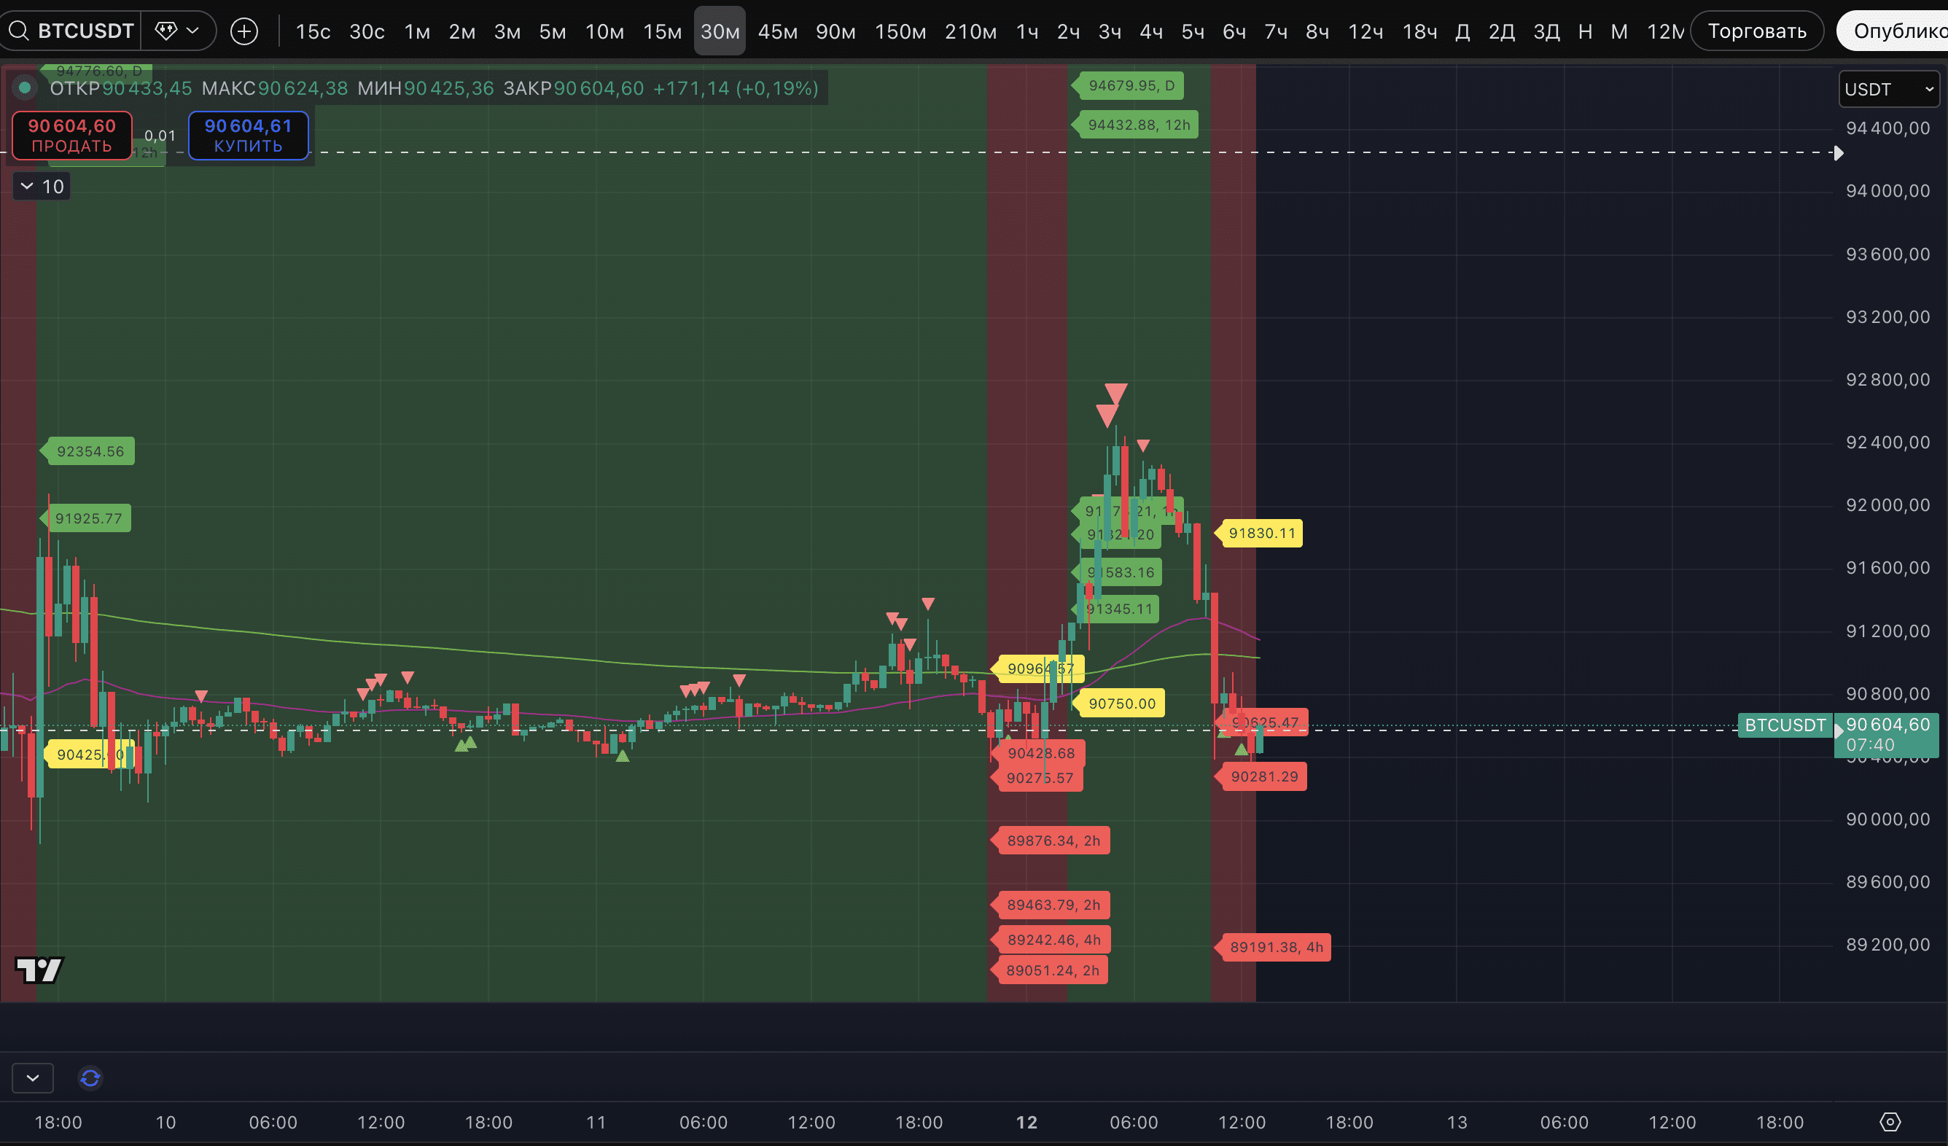
Task: Click the yellow 91830.11 price label
Action: tap(1261, 533)
